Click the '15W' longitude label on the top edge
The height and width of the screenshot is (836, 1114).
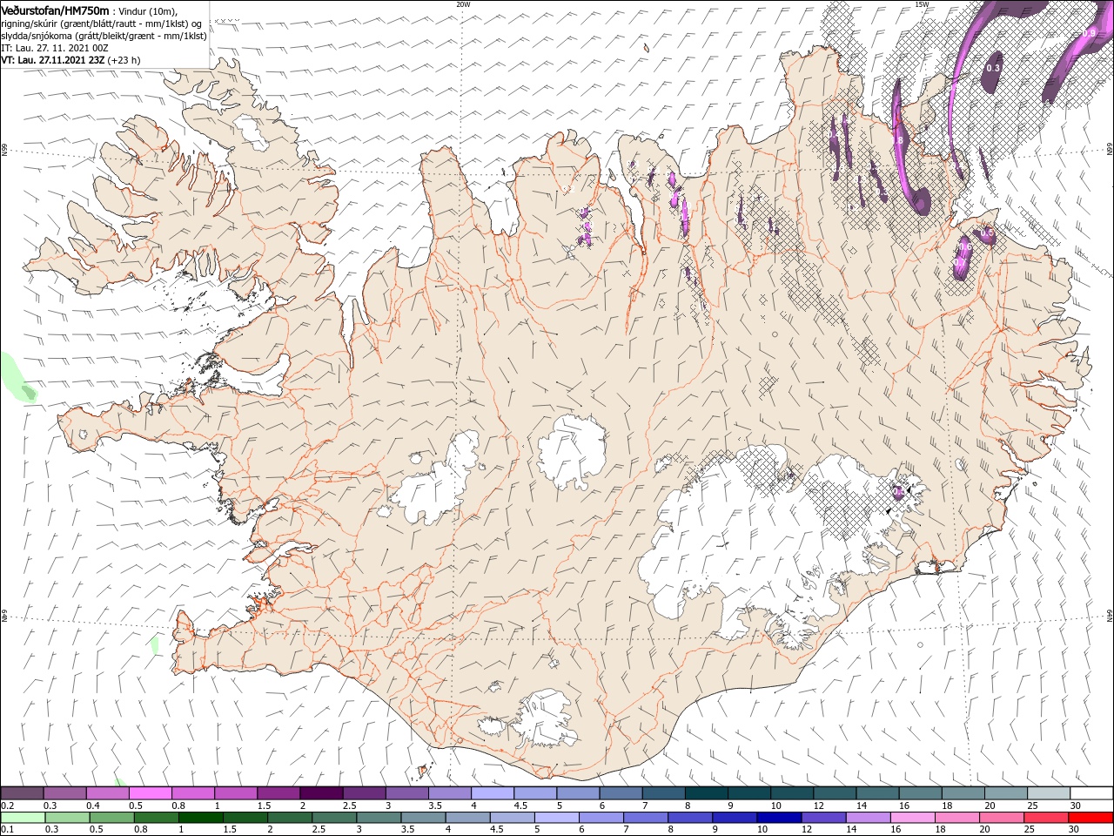coord(922,4)
